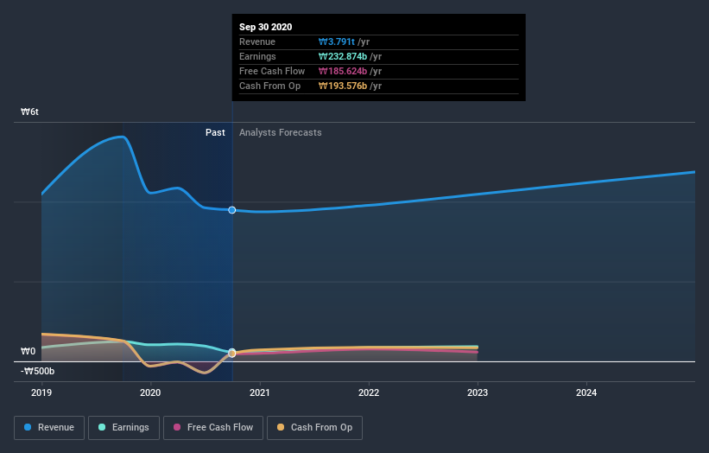Click the Analysts Forecasts label

pyautogui.click(x=281, y=132)
